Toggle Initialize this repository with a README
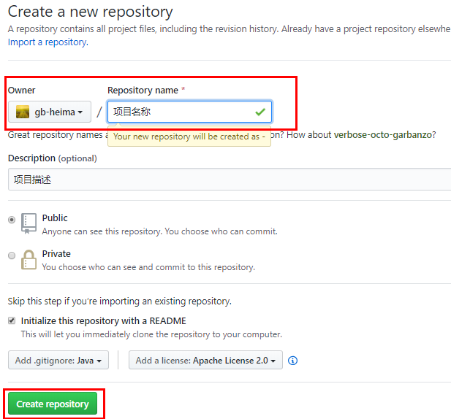This screenshot has width=451, height=419. point(12,320)
